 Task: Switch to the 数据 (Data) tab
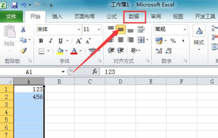134,17
